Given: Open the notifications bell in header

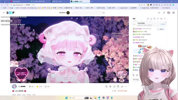Looking at the screenshot, I should (x=164, y=13).
